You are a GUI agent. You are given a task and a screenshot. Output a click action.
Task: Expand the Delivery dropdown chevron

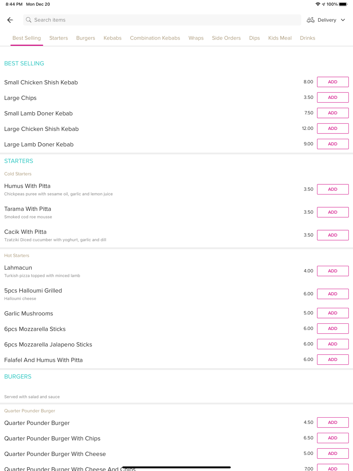coord(343,20)
